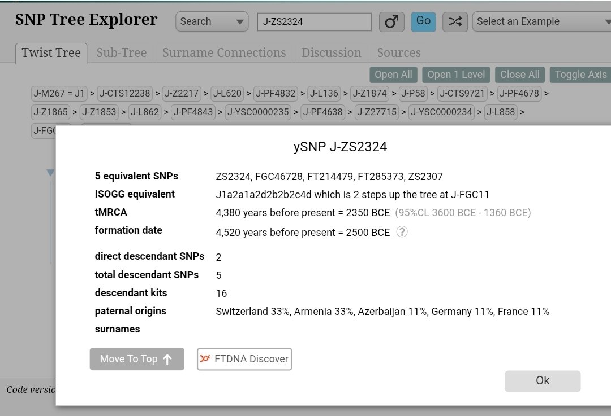Select breadcrumb J-Z1874
Viewport: 611px width, 416px height.
tap(370, 94)
